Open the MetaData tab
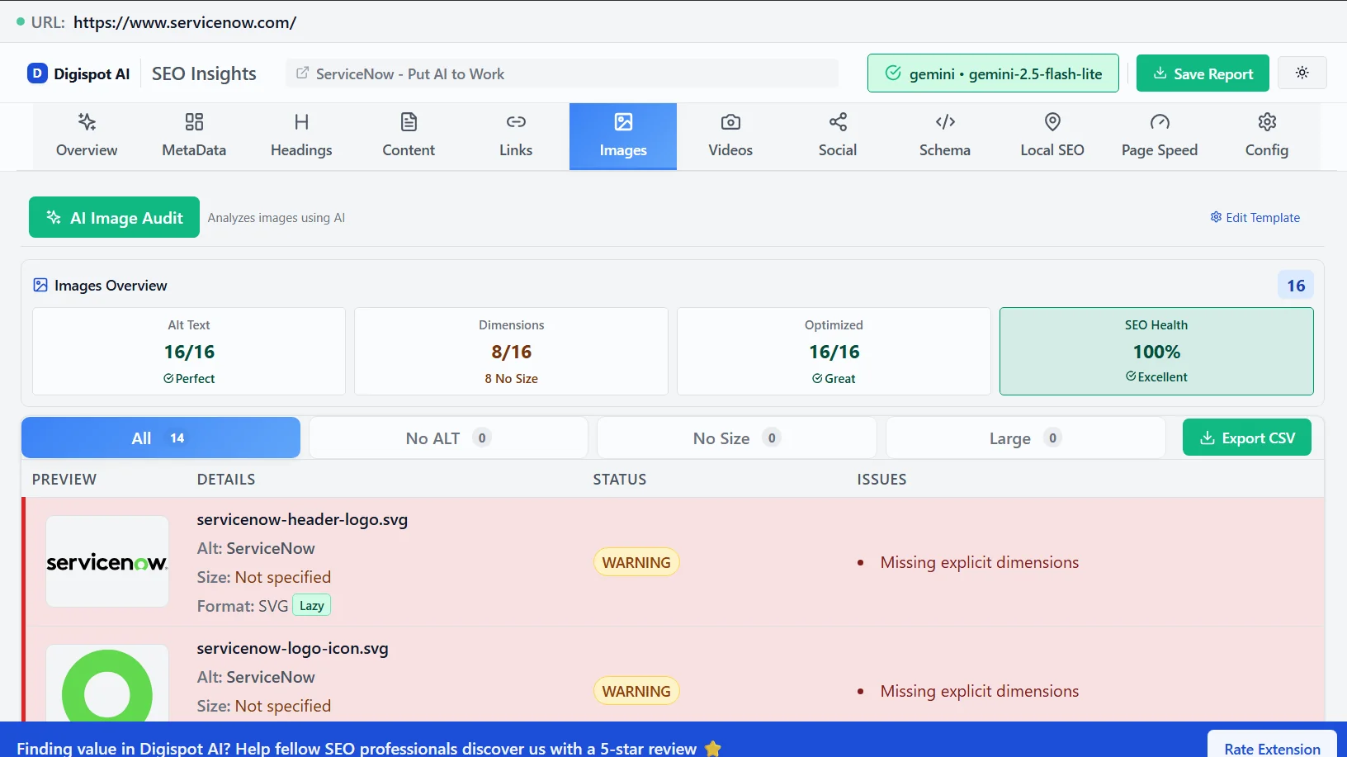This screenshot has height=757, width=1347. 193,136
